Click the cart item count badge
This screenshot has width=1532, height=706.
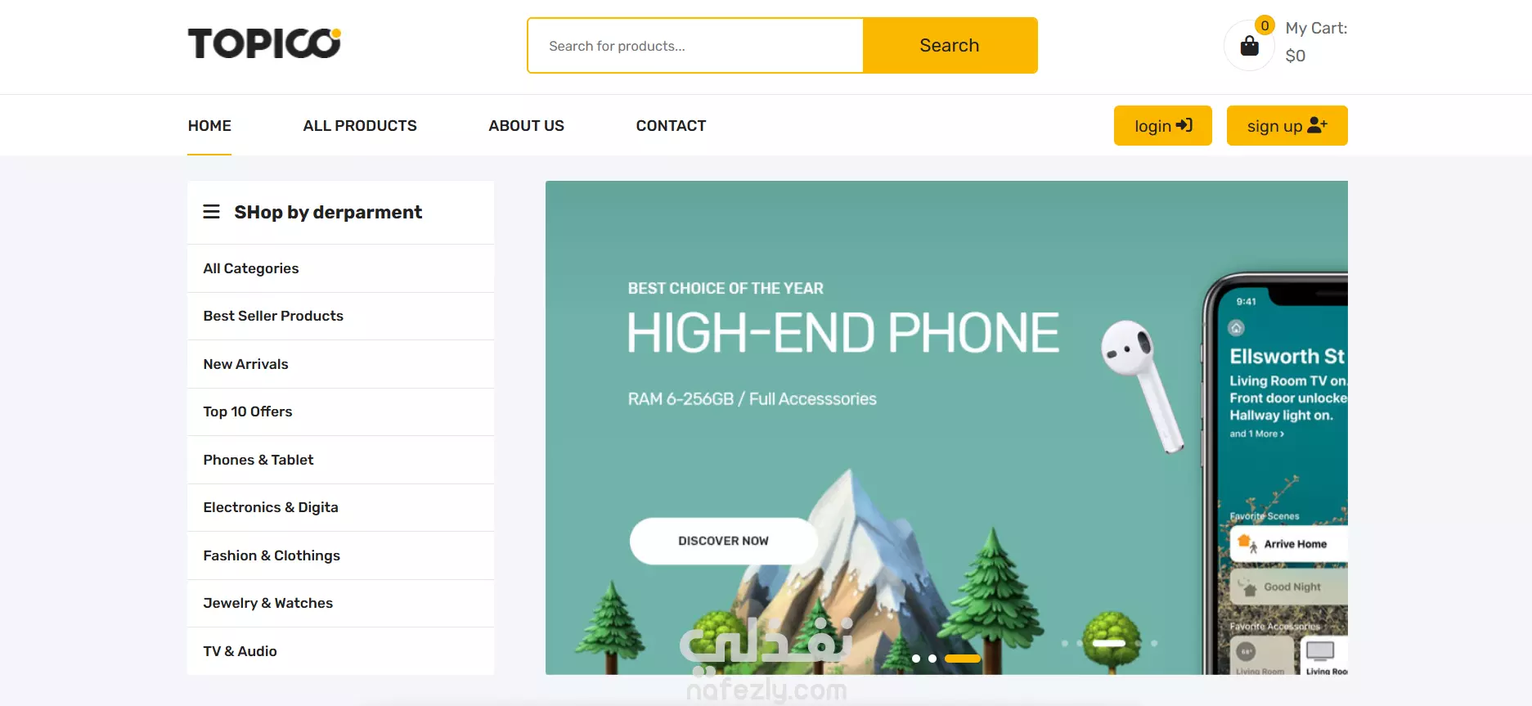tap(1265, 25)
